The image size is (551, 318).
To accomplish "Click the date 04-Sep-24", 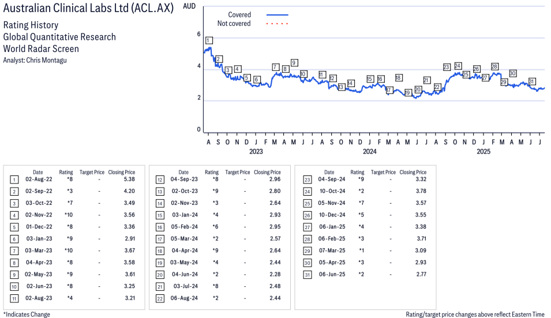I will [332, 179].
